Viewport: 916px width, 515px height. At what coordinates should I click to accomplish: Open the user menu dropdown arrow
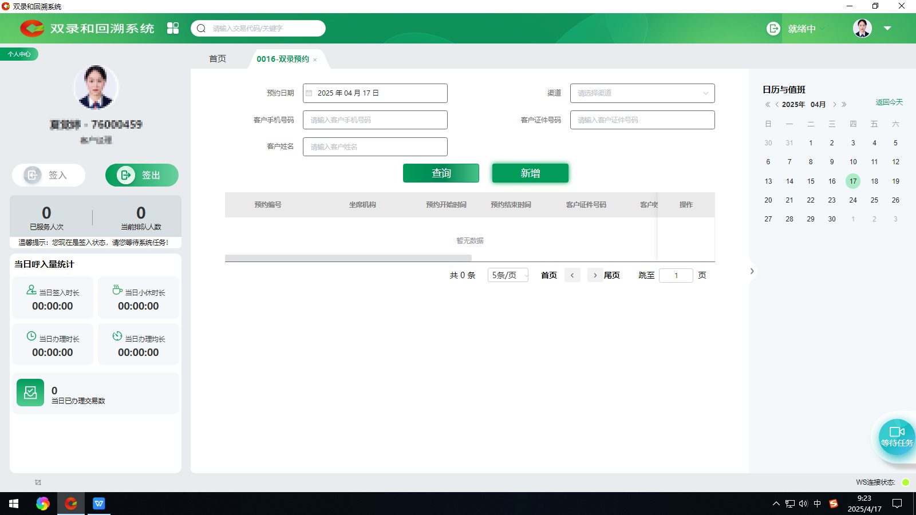coord(887,28)
